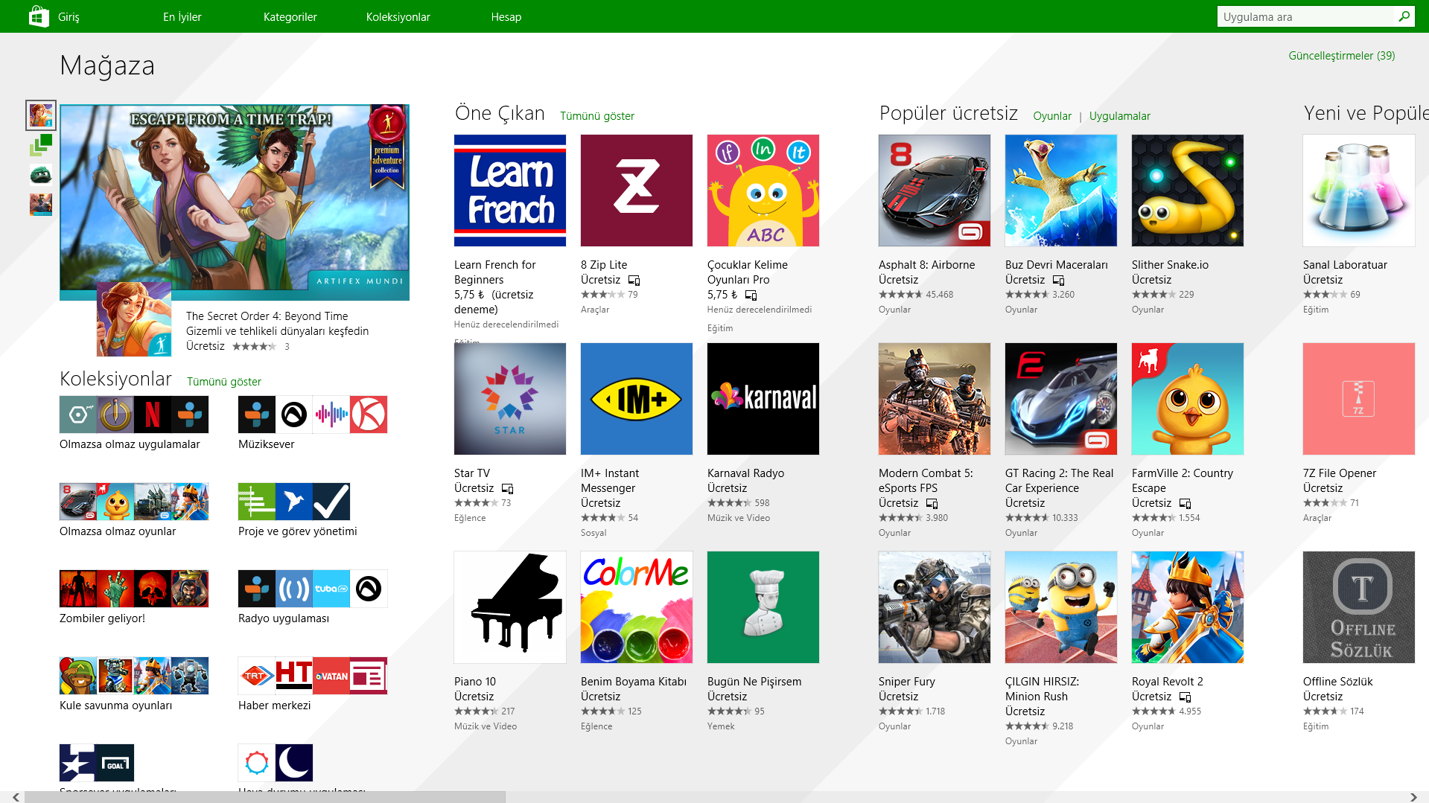Open the Bugün Ne Pişirsem chef icon

763,607
